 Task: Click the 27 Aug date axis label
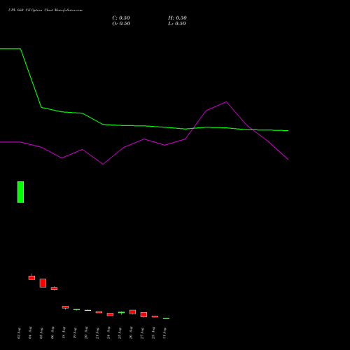142,333
